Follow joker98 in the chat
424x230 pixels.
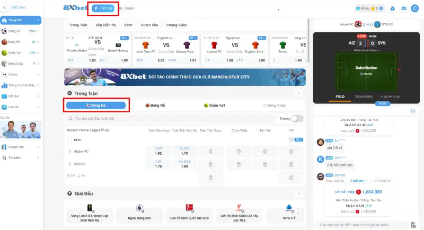358,181
